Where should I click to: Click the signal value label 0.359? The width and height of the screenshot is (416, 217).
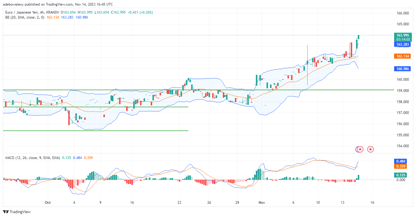(x=401, y=166)
